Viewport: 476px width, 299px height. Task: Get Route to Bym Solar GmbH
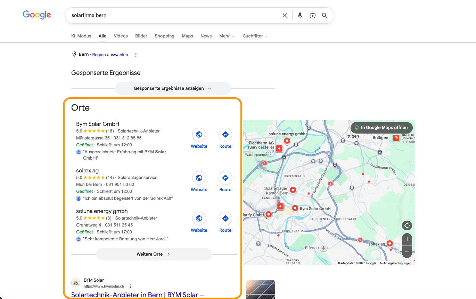[x=225, y=135]
